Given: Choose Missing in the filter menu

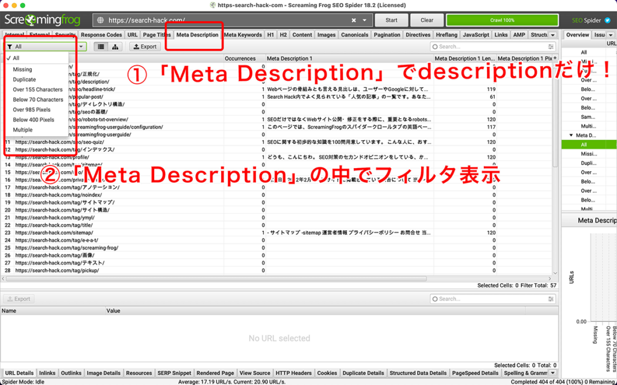Looking at the screenshot, I should (22, 69).
